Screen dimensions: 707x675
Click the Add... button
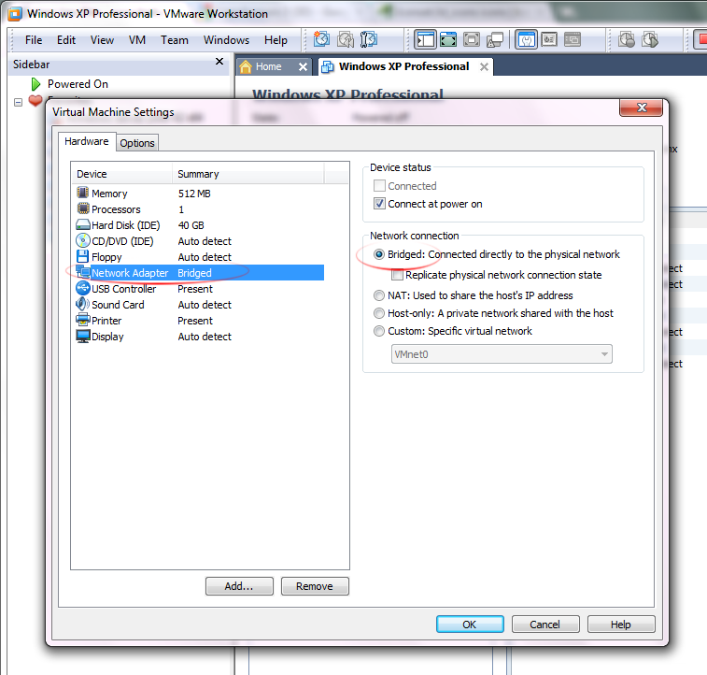[239, 586]
